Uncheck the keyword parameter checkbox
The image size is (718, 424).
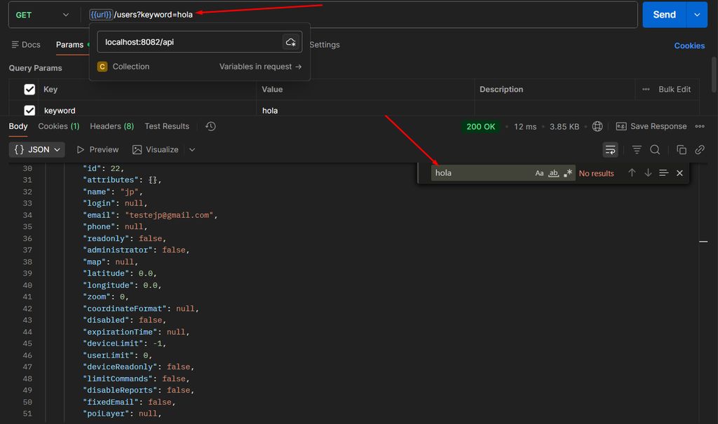pyautogui.click(x=29, y=110)
